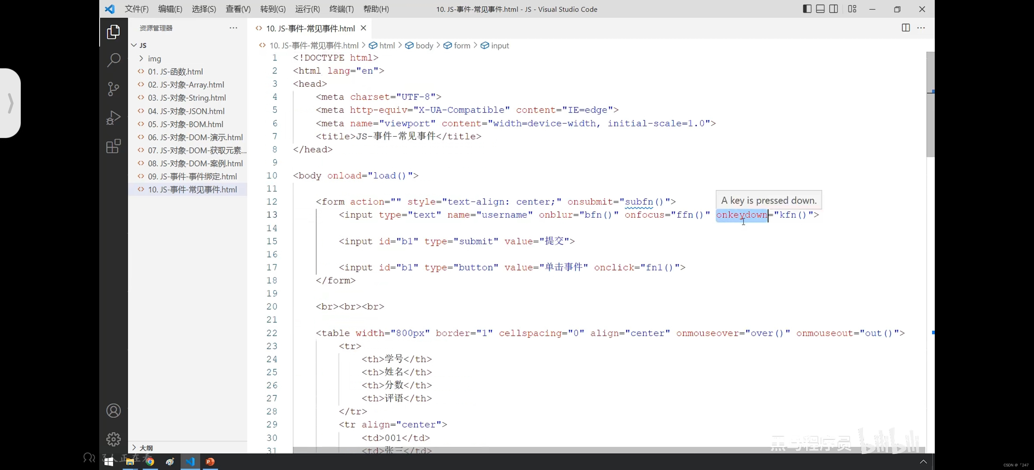Open the 编辑(E) menu

170,9
